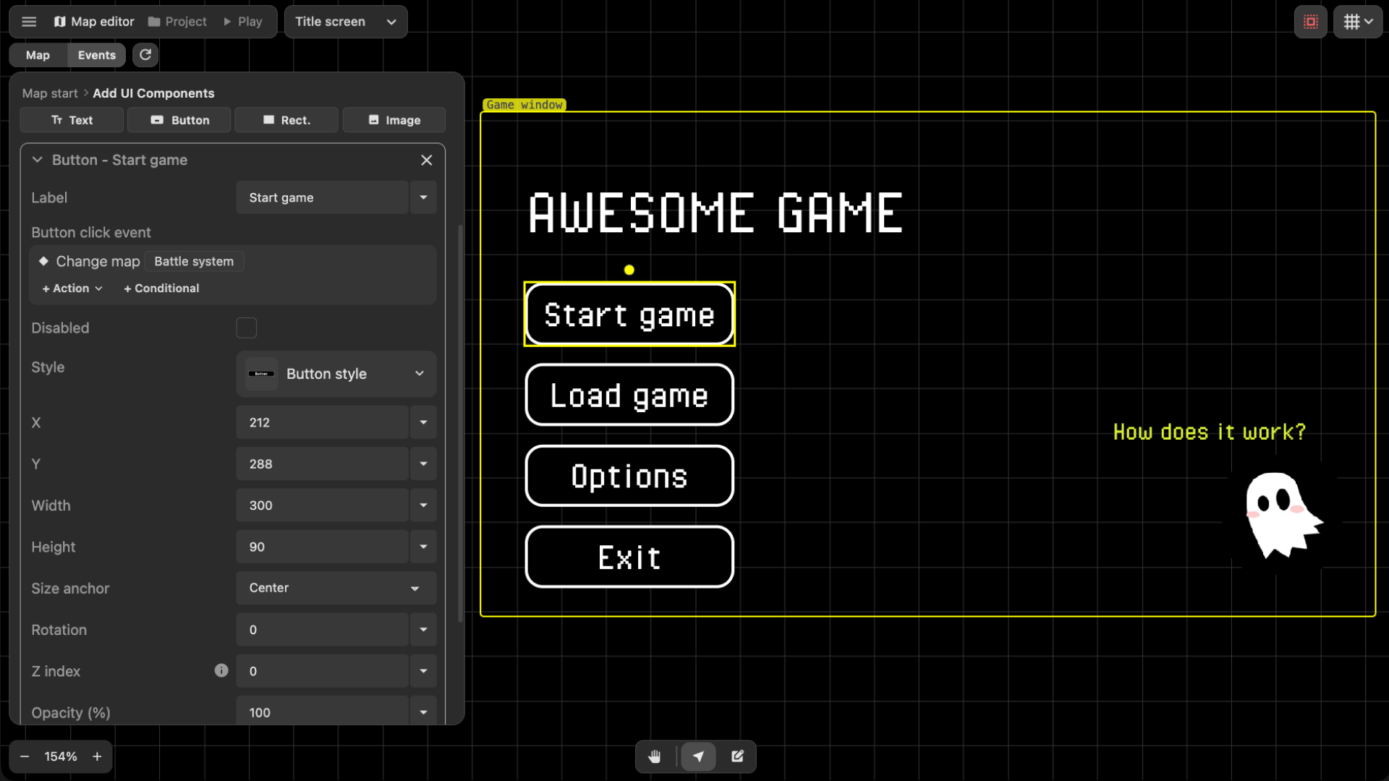This screenshot has width=1389, height=781.
Task: Click the Width input field showing 300
Action: [323, 505]
